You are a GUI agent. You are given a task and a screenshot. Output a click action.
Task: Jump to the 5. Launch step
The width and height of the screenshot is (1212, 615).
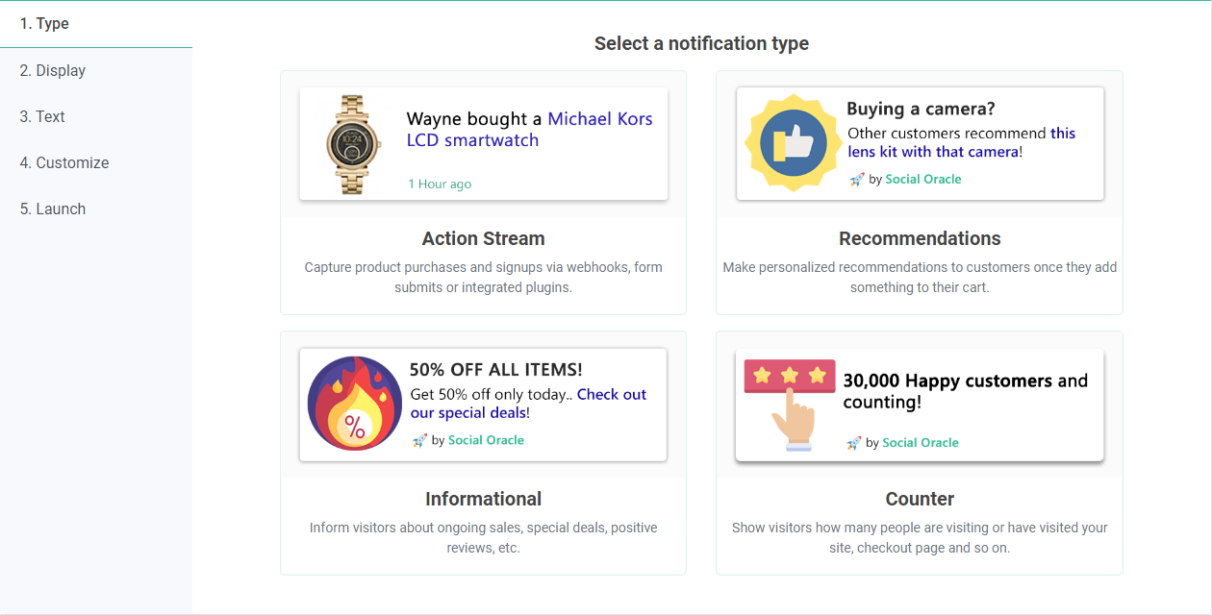(x=53, y=209)
